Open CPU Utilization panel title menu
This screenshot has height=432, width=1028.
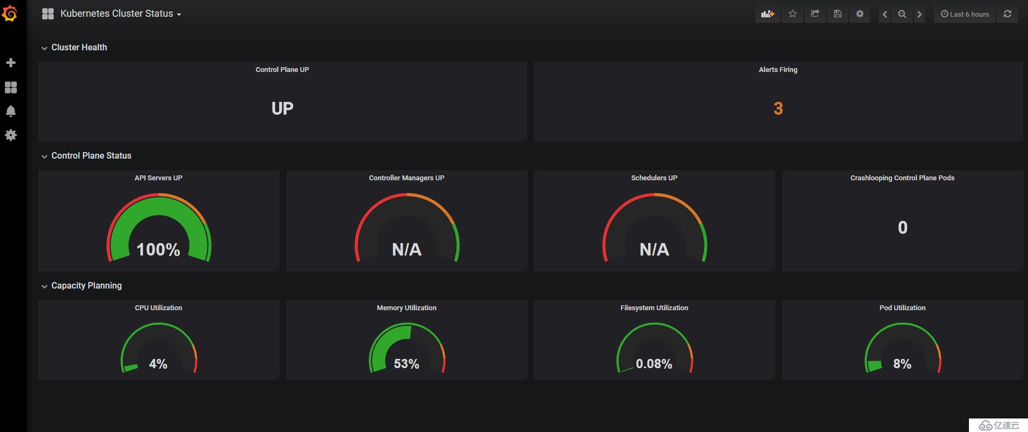tap(159, 308)
